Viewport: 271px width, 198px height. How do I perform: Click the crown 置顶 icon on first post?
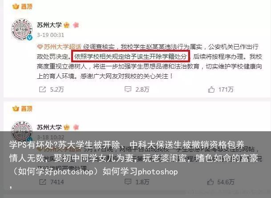click(16, 7)
